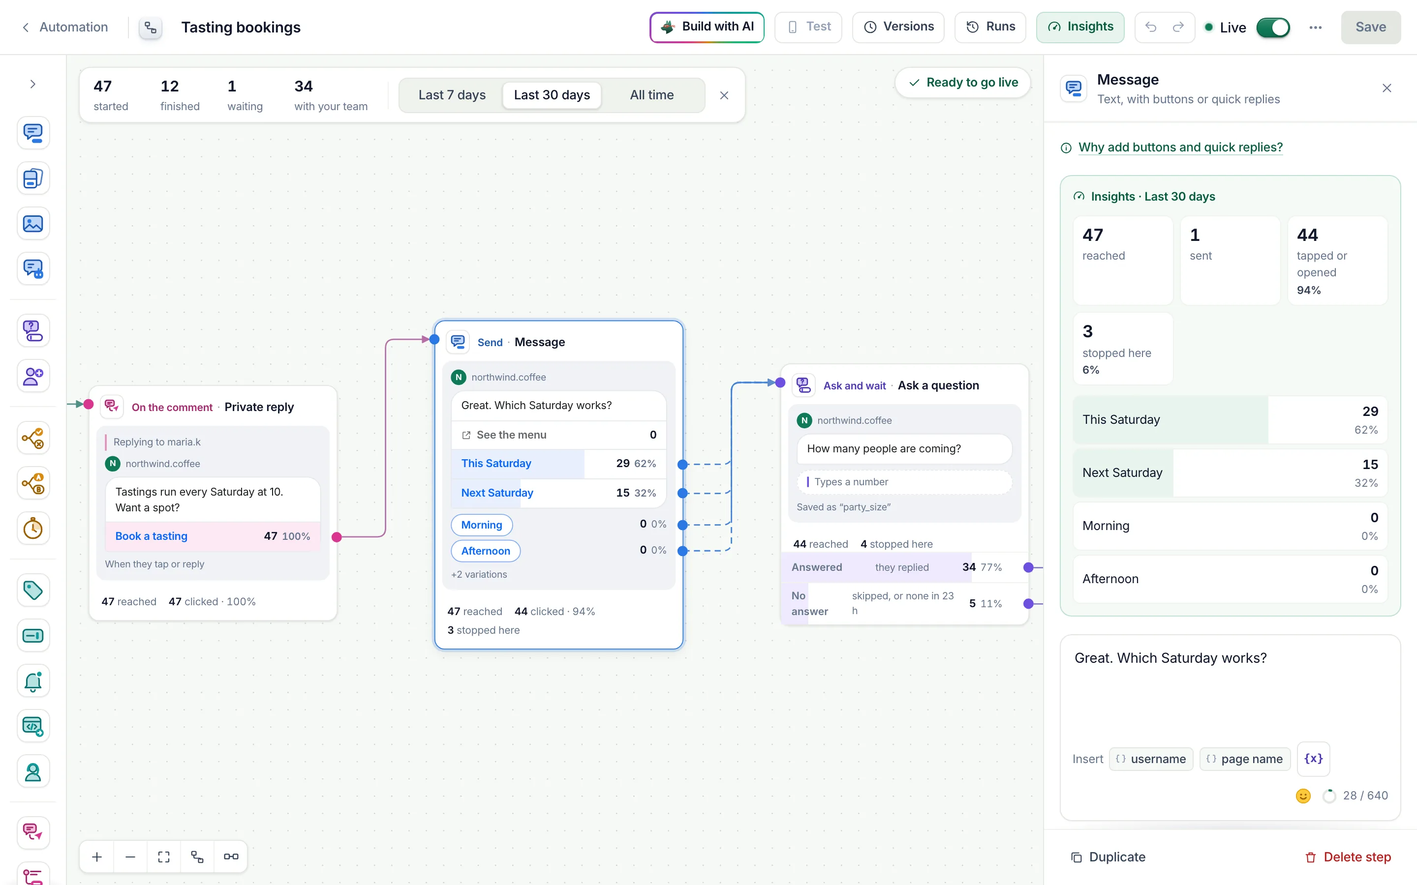Screen dimensions: 1417x885
Task: Select the Ask a question sidebar icon
Action: pyautogui.click(x=33, y=331)
